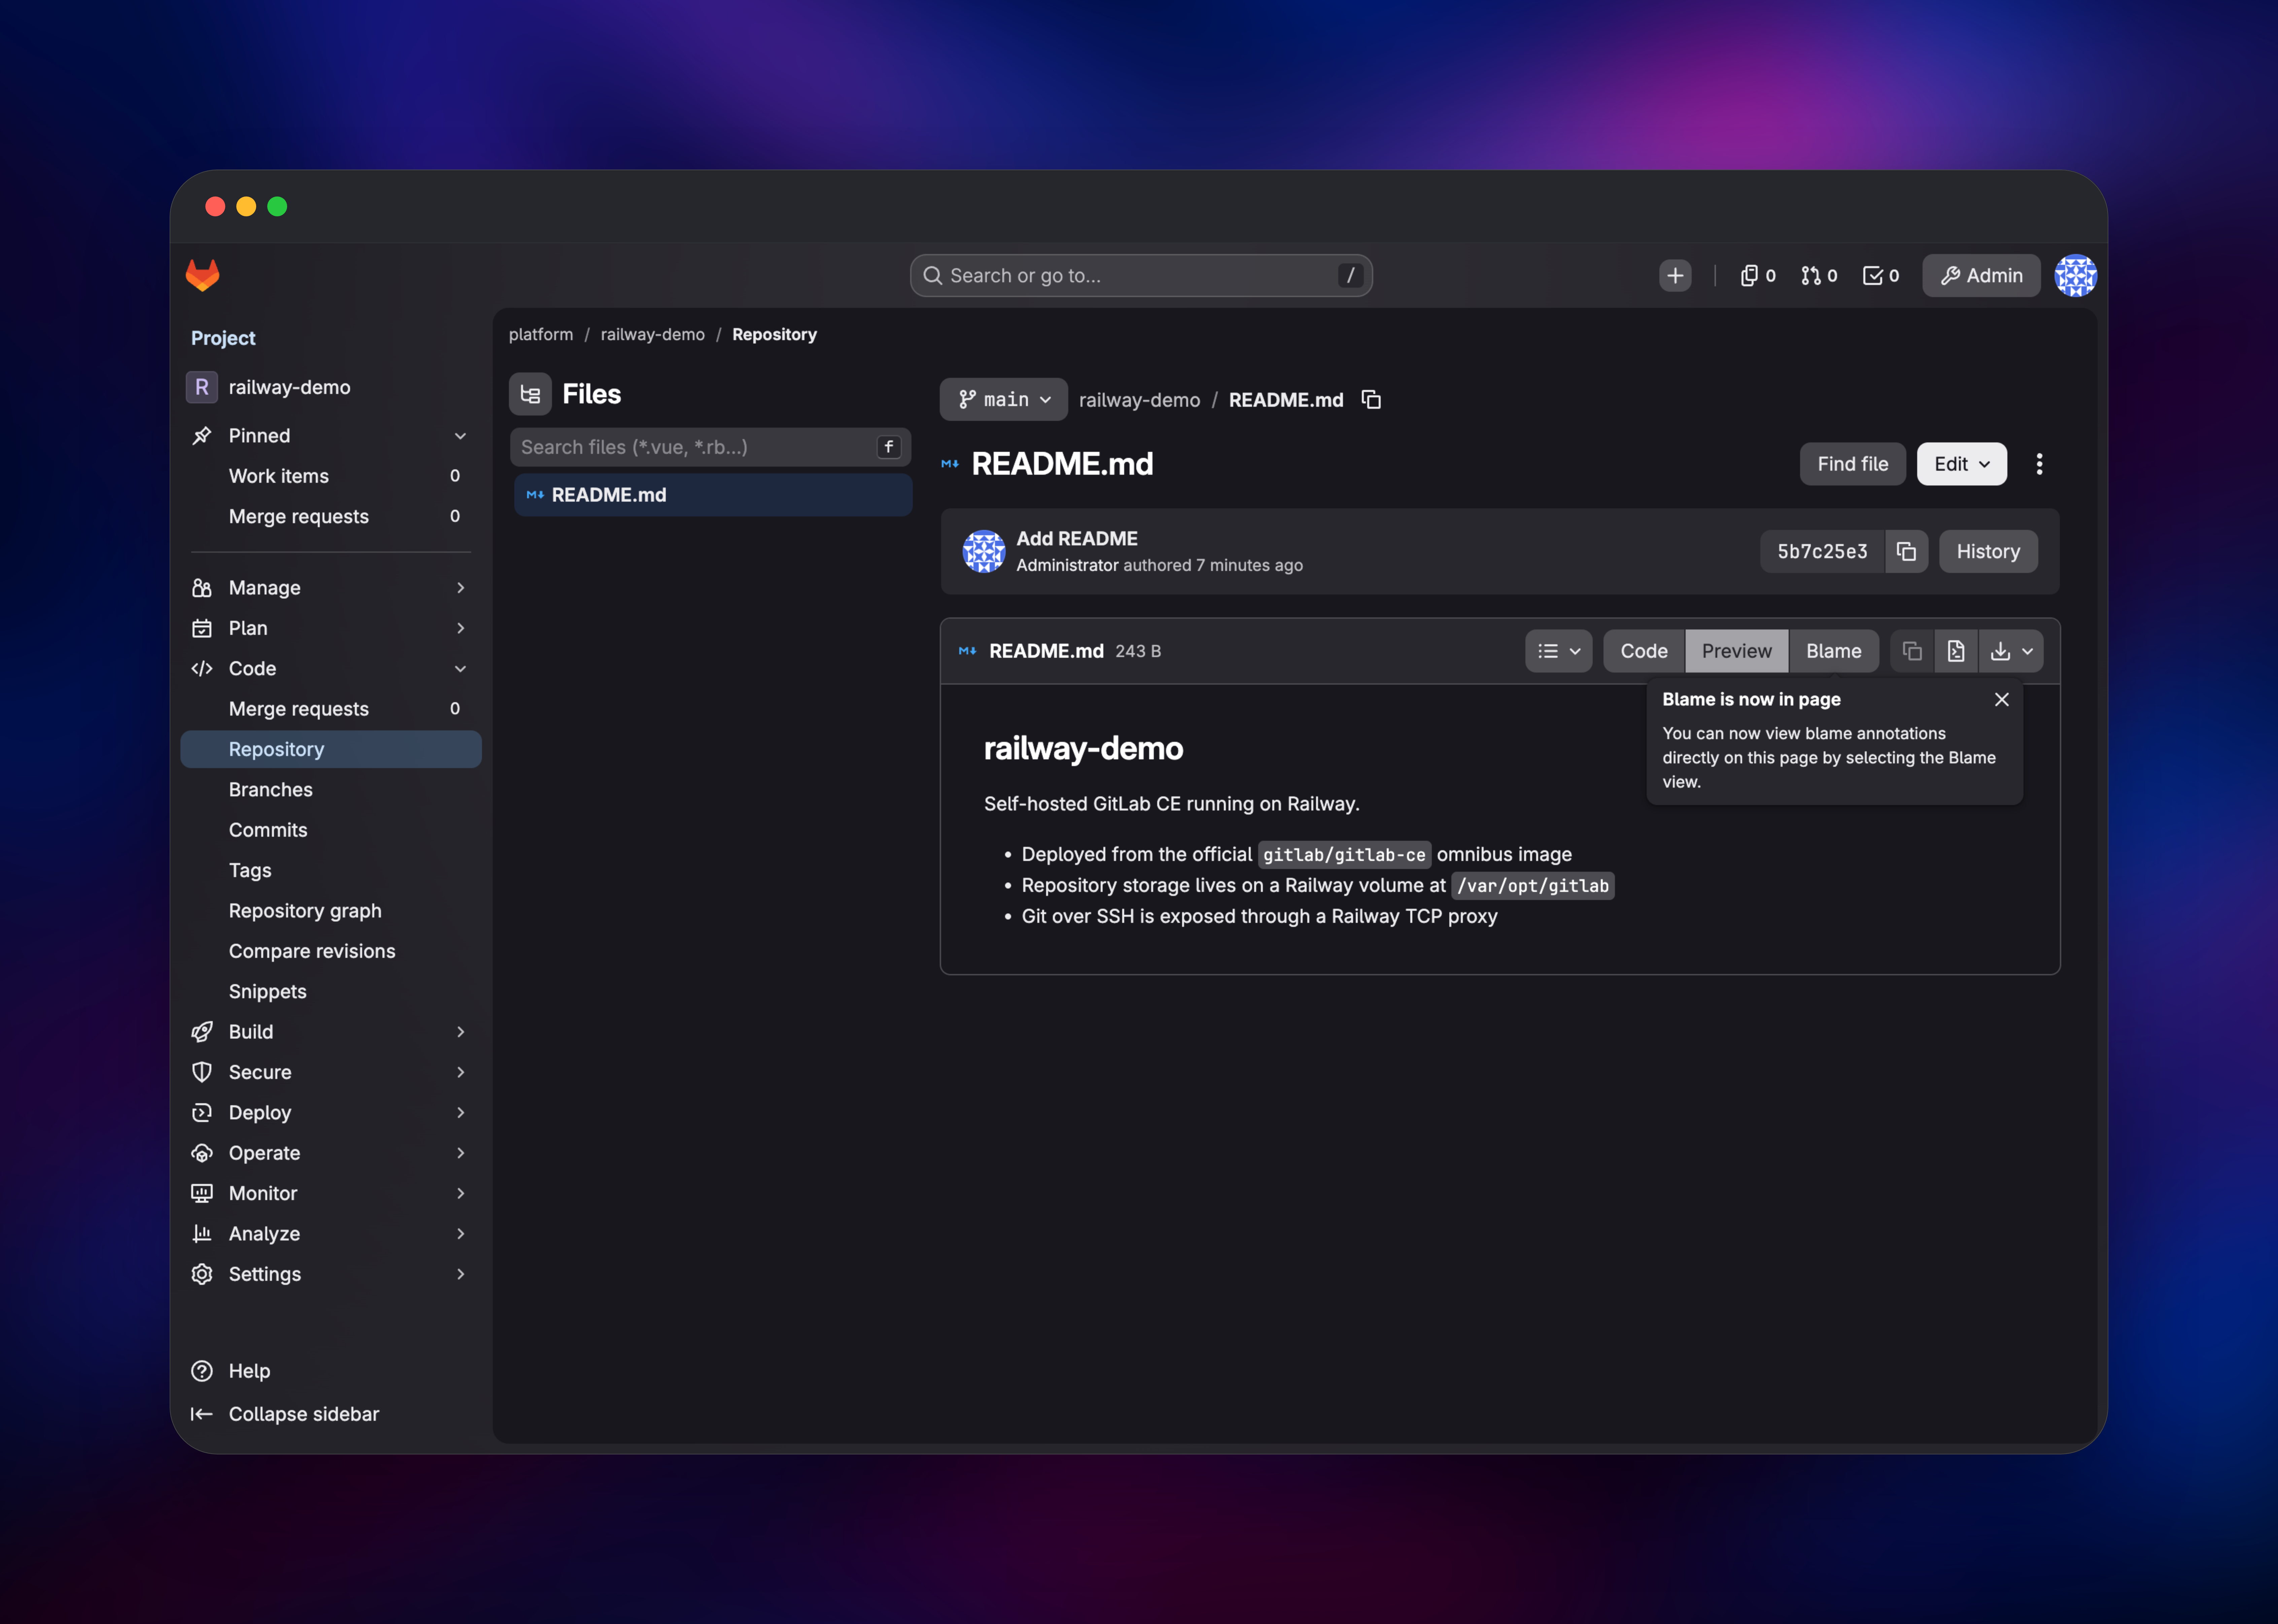Expand the Manage section chevron
This screenshot has height=1624, width=2278.
[460, 588]
